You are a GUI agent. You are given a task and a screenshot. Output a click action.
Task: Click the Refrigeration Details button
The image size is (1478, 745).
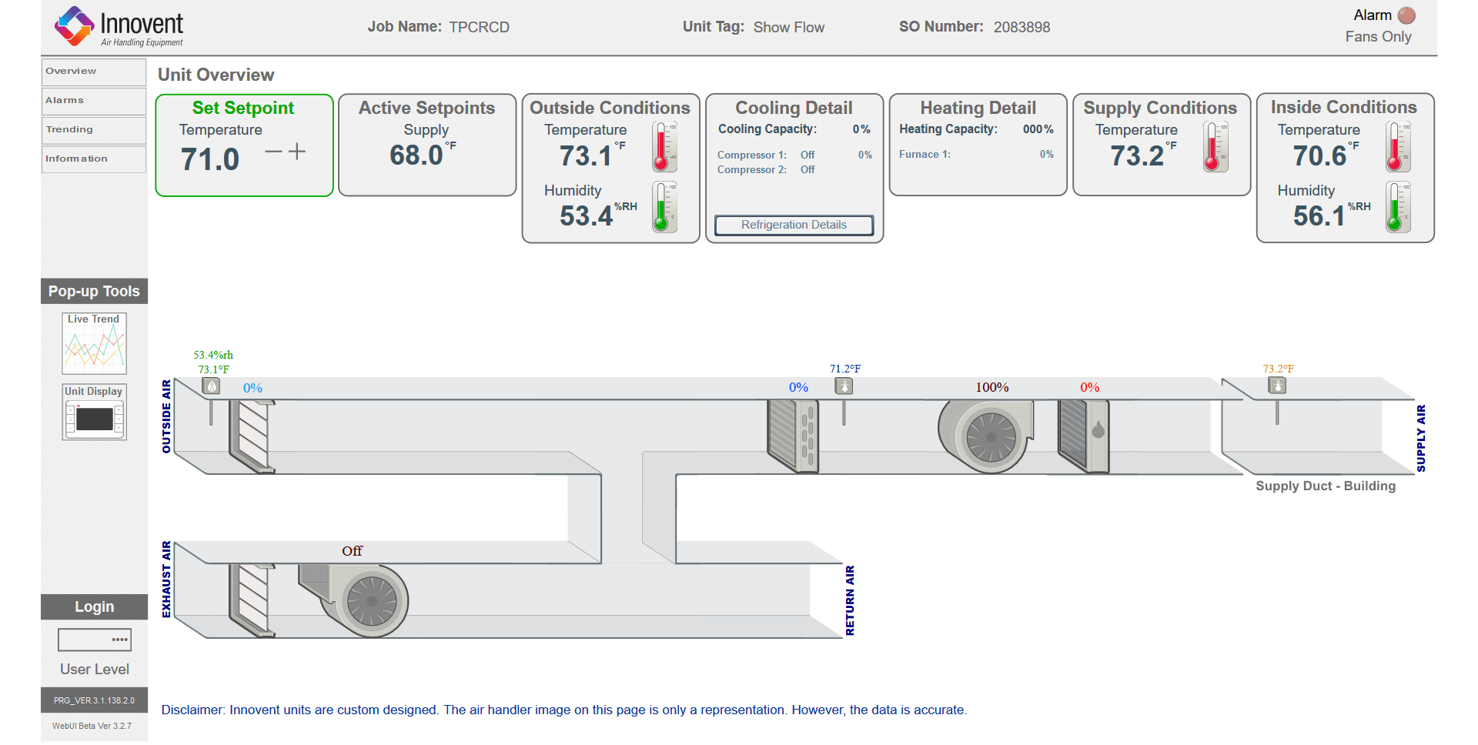click(x=794, y=225)
